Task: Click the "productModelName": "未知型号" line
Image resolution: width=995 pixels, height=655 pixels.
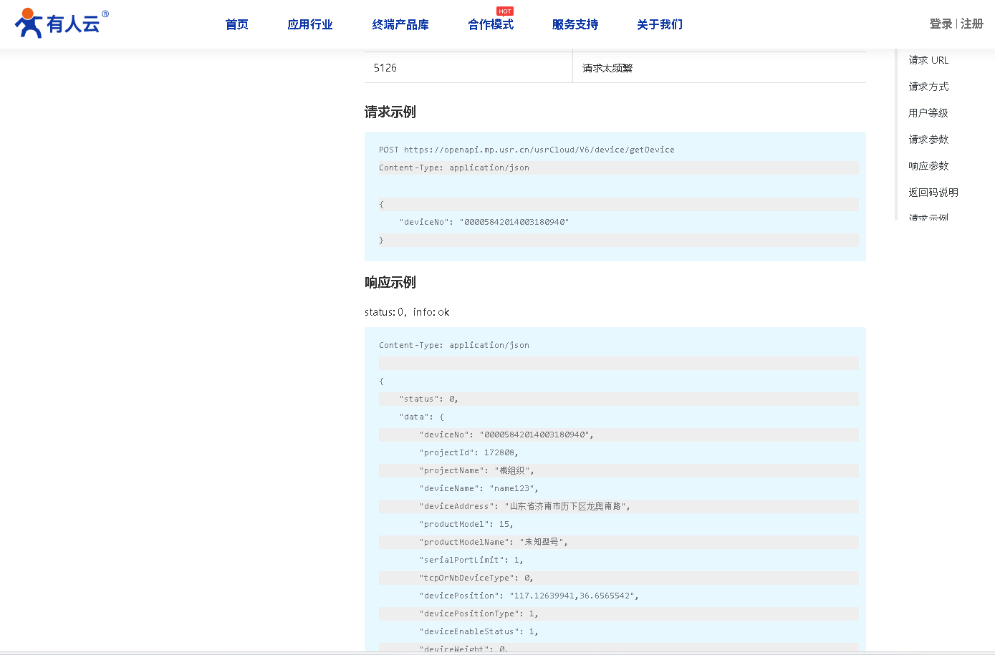Action: point(619,542)
